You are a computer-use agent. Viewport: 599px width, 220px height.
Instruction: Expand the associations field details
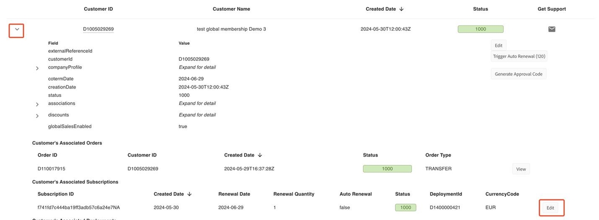(37, 104)
